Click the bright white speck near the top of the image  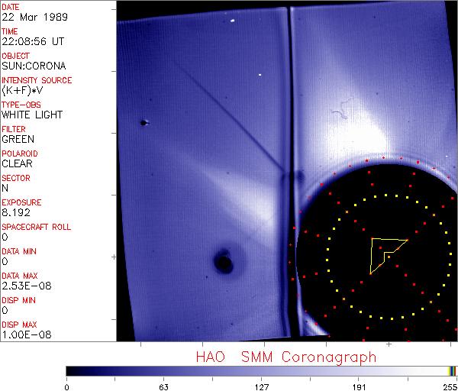pos(232,21)
